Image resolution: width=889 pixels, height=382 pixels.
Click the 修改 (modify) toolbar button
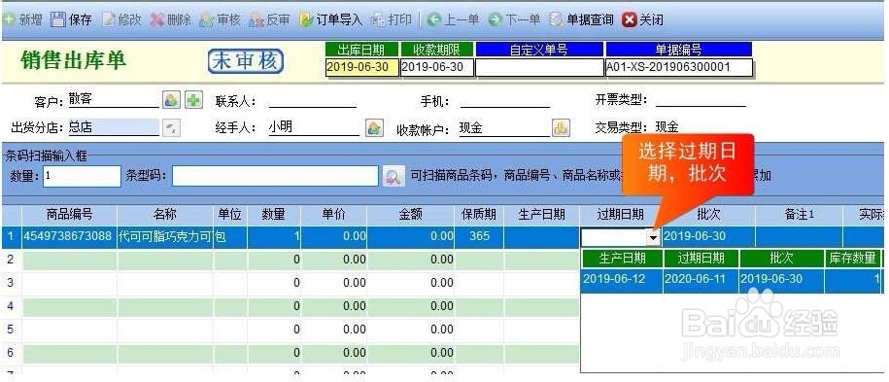[121, 19]
